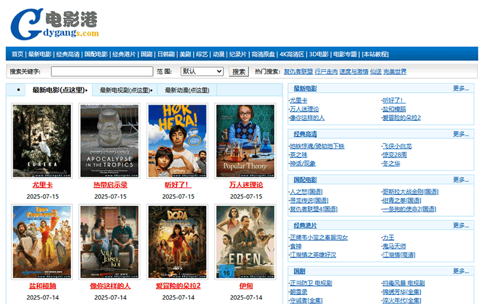Click hot search link 行尸走肉

pyautogui.click(x=326, y=71)
